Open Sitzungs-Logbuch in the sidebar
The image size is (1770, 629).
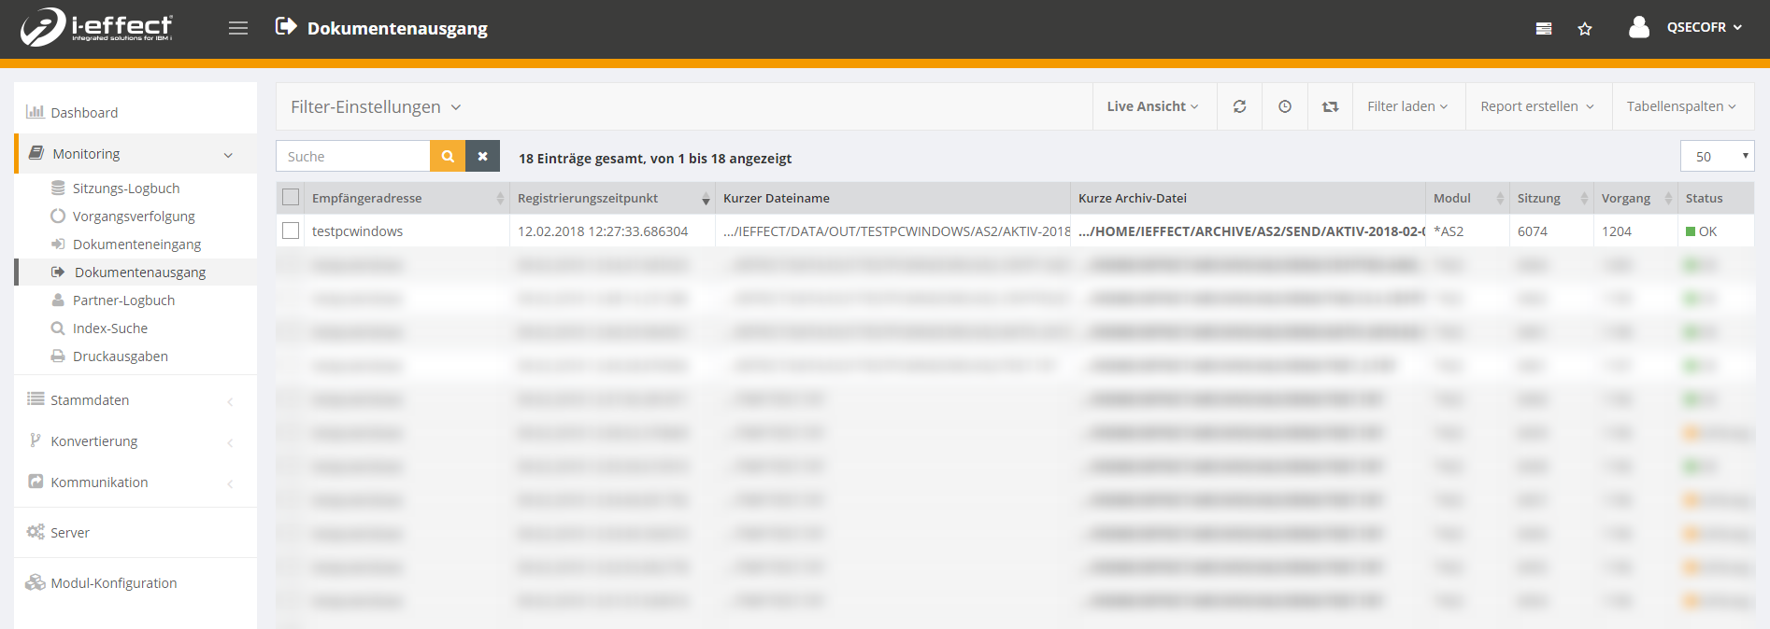(126, 189)
